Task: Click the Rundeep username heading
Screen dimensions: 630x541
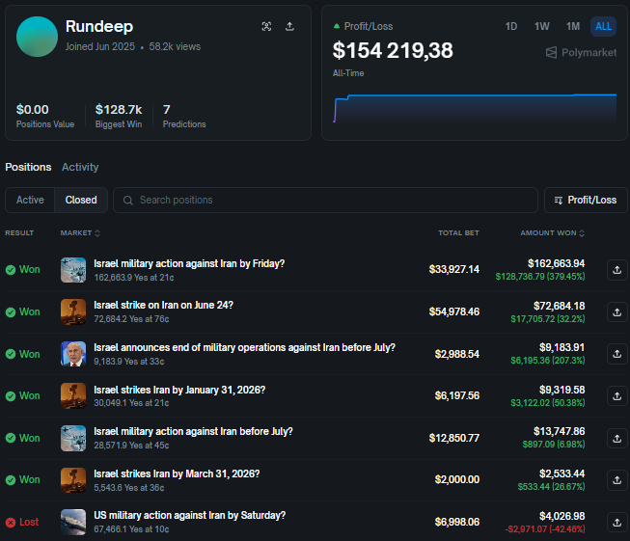Action: click(99, 26)
